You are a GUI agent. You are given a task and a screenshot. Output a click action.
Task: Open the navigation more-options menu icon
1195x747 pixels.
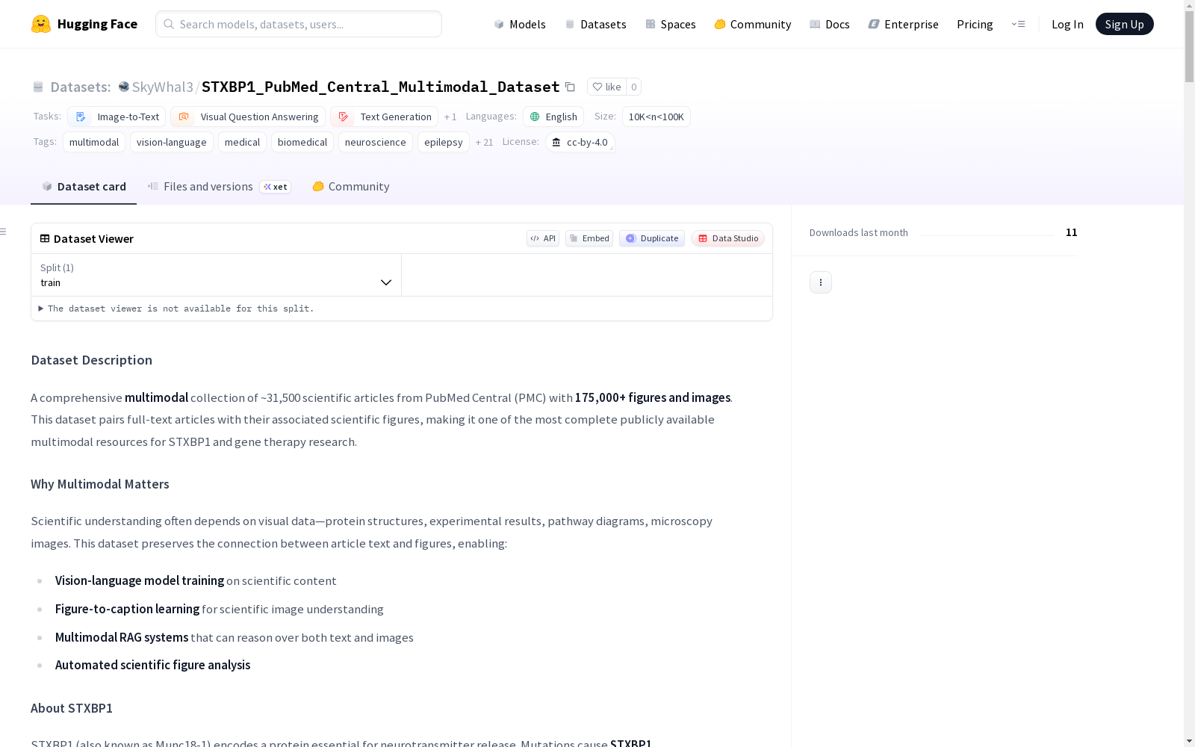coord(1018,24)
